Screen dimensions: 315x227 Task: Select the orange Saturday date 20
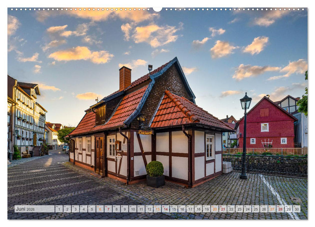click(x=214, y=209)
